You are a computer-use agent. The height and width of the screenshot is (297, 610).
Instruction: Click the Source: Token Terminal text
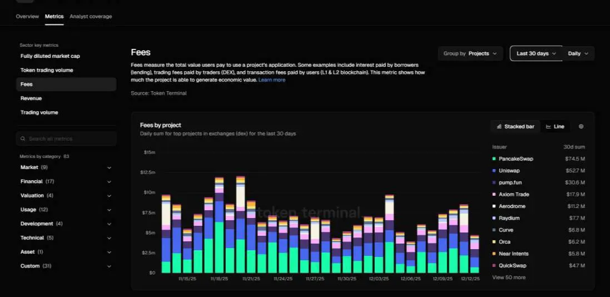(x=158, y=93)
